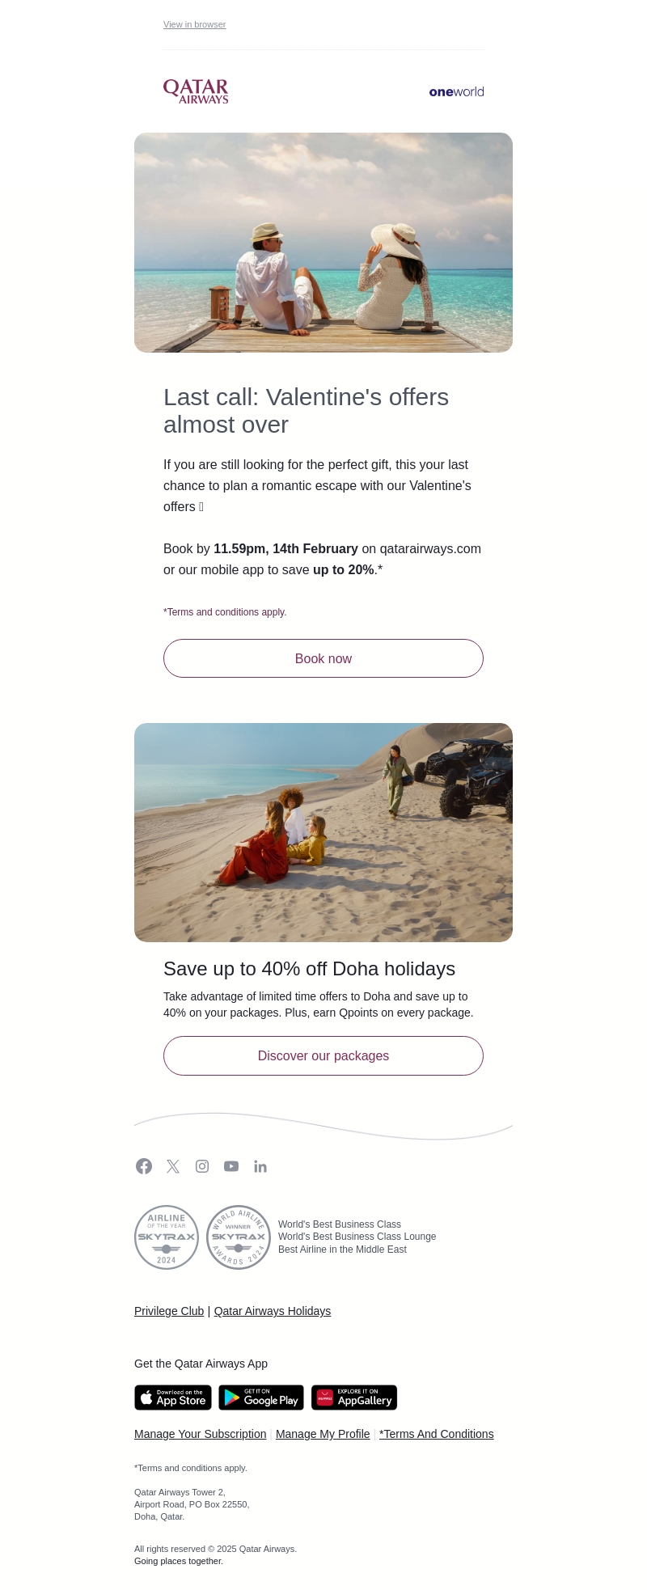Open the YouTube icon
Viewport: 647px width, 1590px height.
click(x=231, y=1166)
